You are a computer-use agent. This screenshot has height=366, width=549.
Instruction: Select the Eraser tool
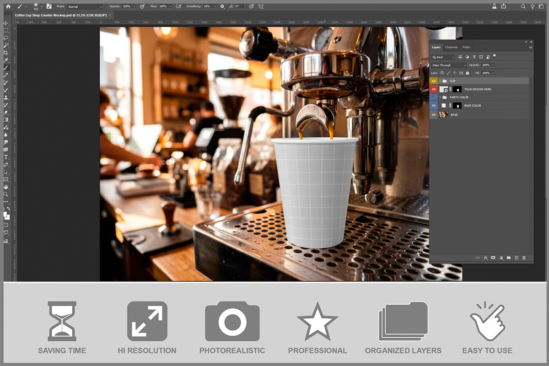click(6, 112)
